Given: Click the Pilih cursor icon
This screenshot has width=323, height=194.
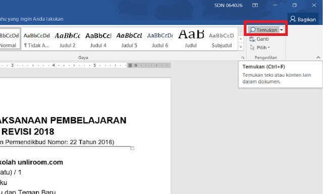Looking at the screenshot, I should [x=252, y=47].
